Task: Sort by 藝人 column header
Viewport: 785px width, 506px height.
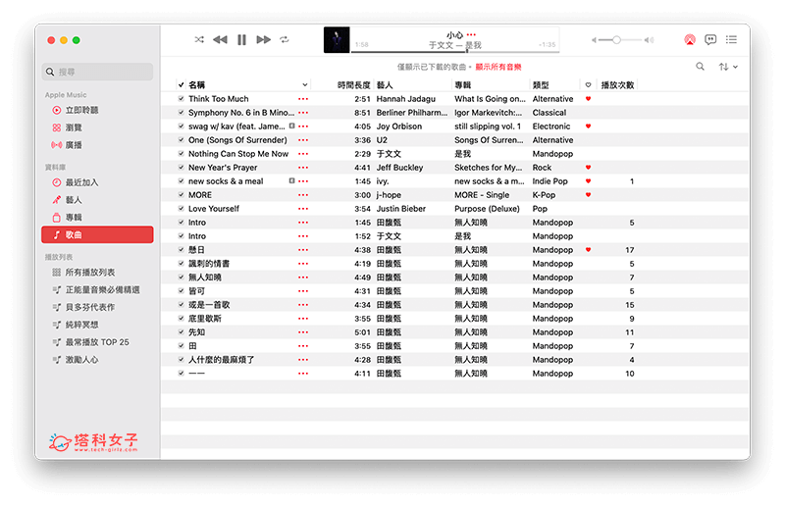Action: tap(385, 85)
